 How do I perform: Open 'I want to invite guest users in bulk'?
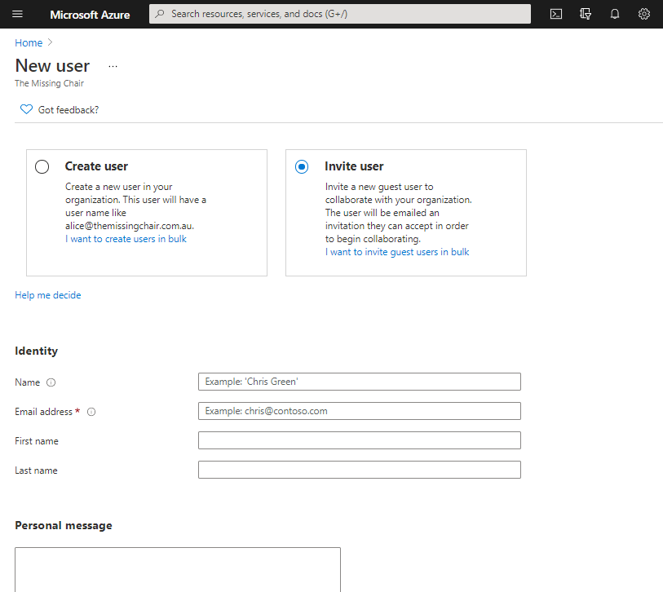(x=397, y=252)
